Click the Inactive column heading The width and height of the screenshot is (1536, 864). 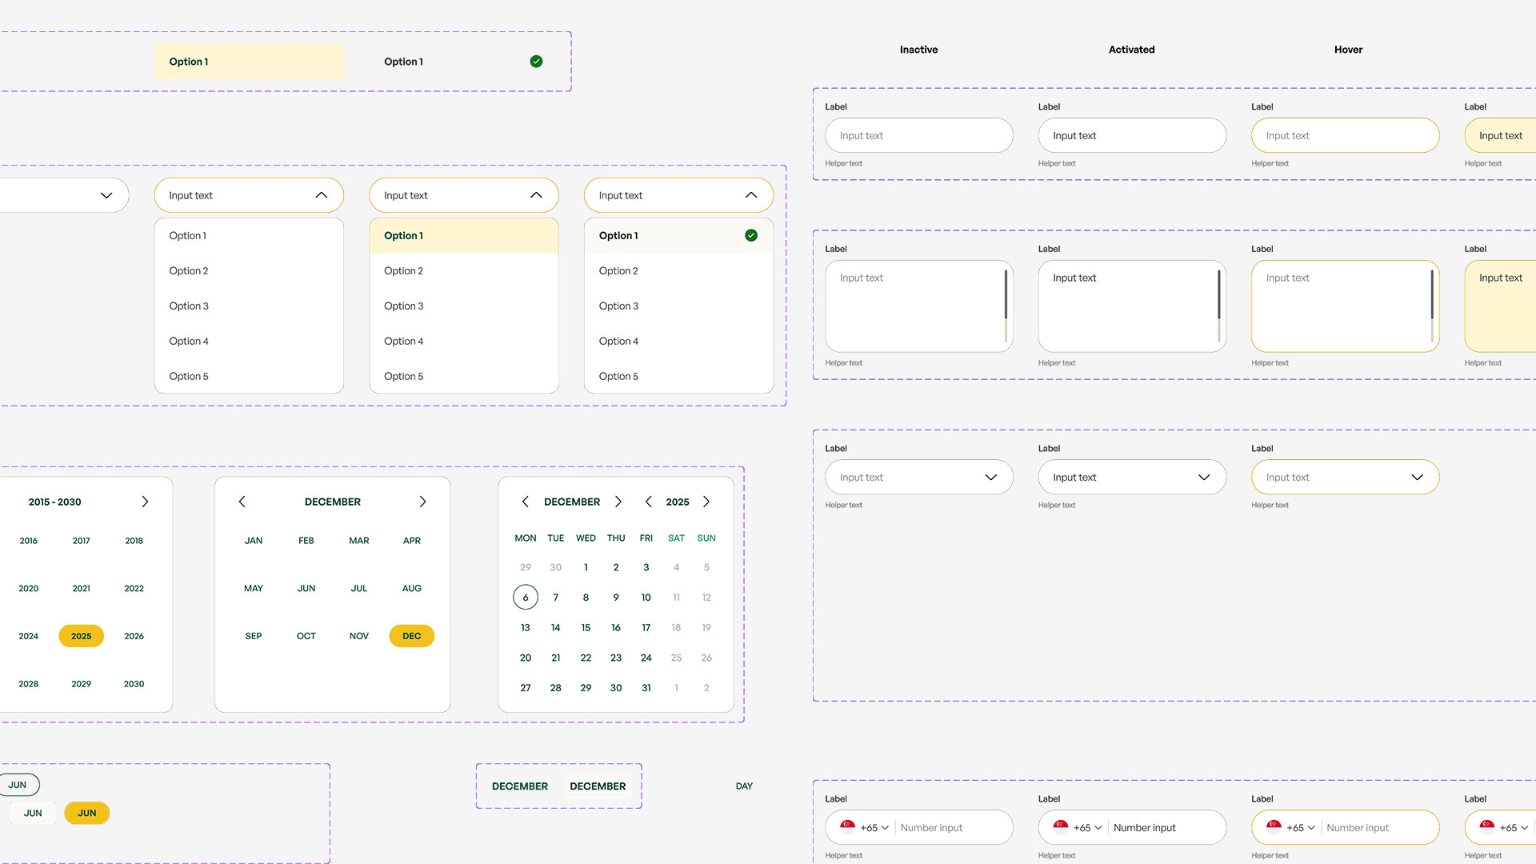point(918,50)
